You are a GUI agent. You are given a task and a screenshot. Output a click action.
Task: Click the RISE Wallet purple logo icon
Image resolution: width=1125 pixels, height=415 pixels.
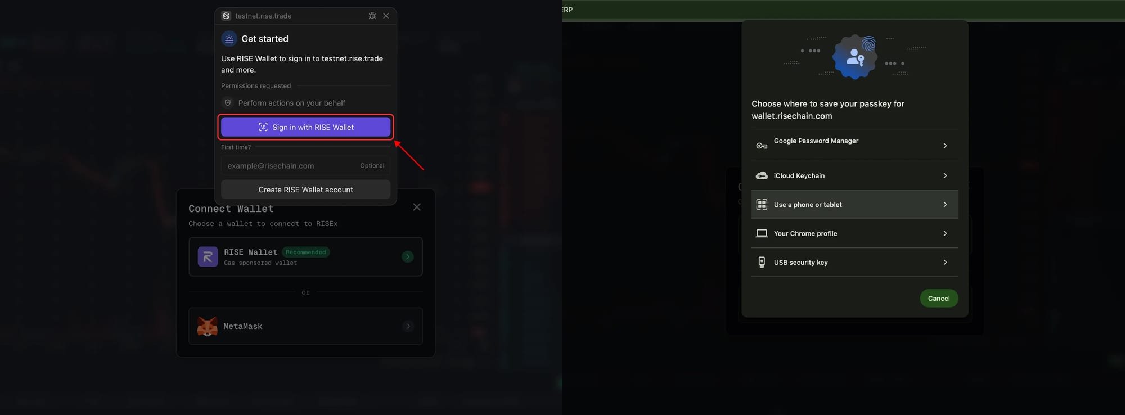tap(208, 257)
